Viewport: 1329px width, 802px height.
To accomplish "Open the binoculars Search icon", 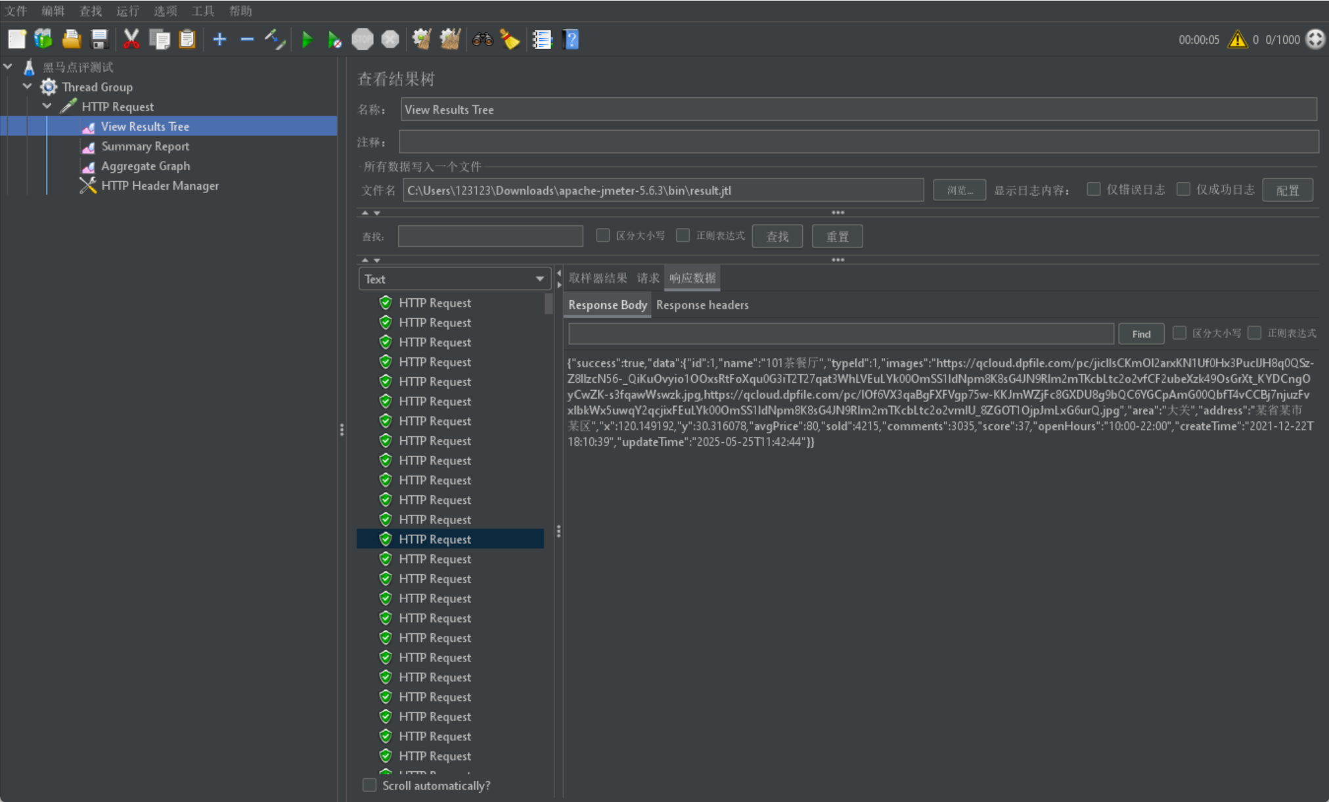I will pos(482,40).
